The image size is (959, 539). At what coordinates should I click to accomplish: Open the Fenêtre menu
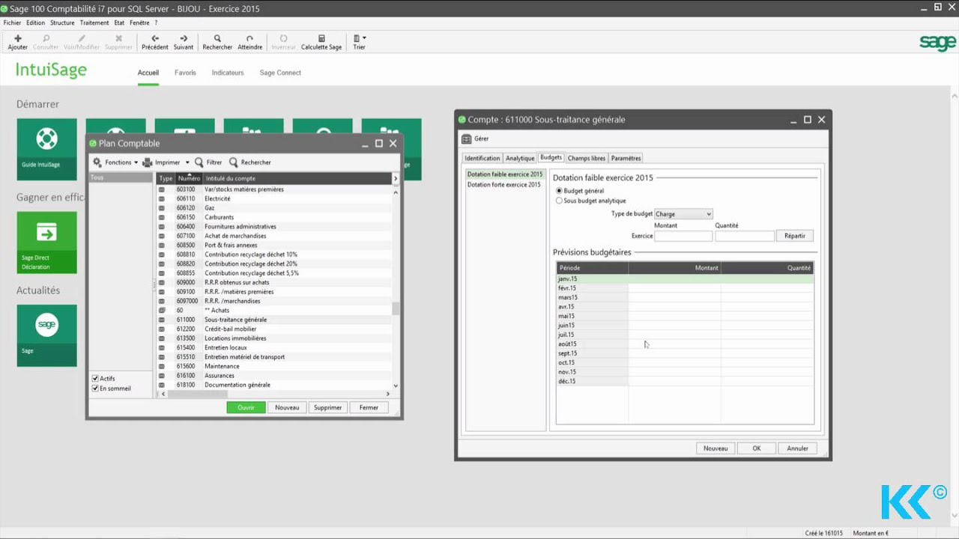(x=139, y=23)
